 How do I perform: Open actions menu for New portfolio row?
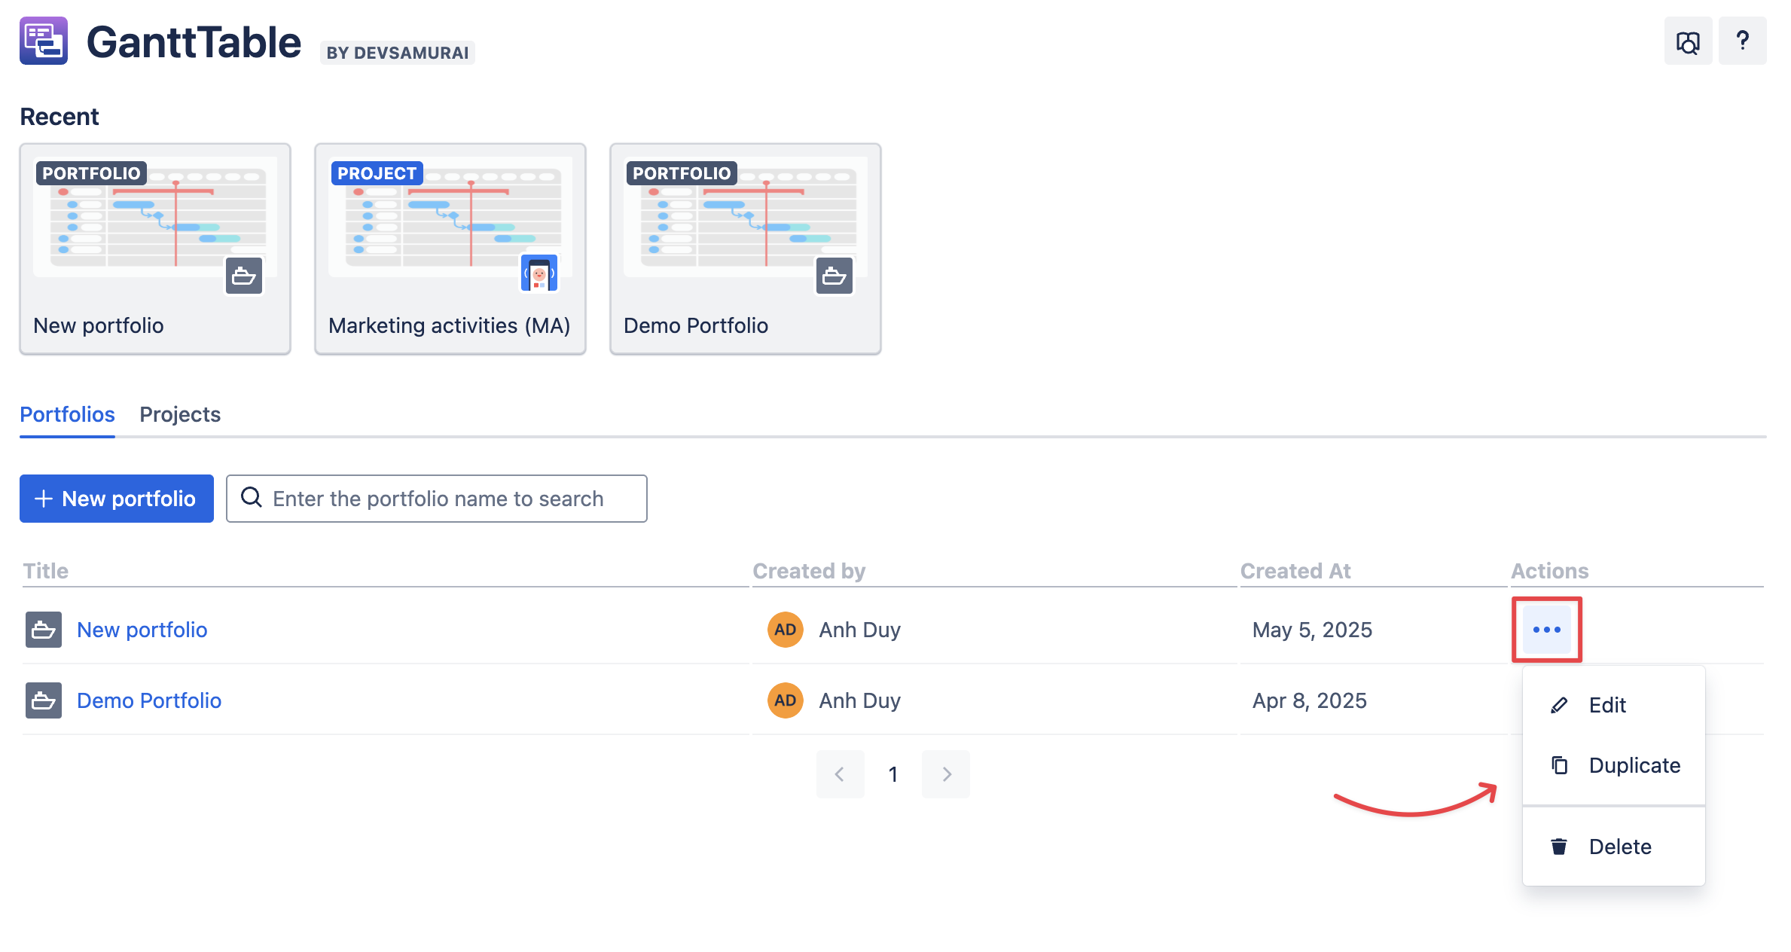point(1546,630)
